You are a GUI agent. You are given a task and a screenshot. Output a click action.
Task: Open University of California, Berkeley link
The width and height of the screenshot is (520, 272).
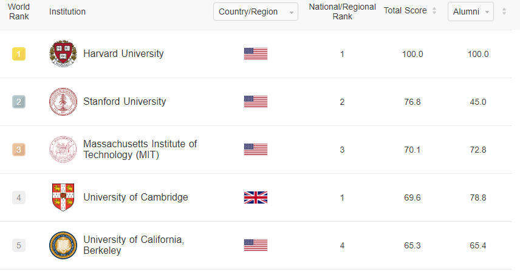coord(133,245)
